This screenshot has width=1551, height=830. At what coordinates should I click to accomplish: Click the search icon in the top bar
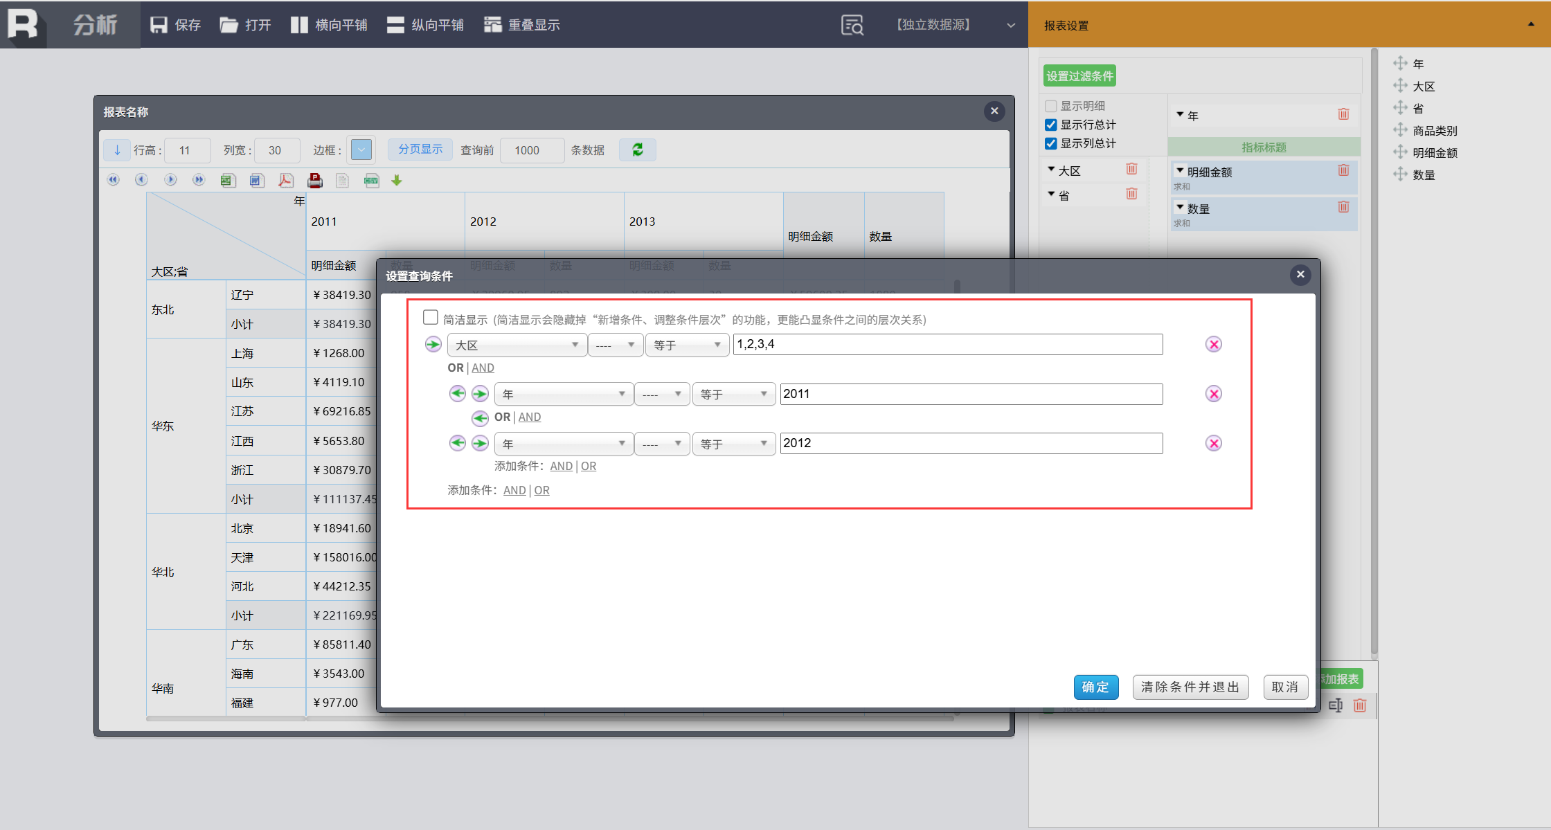click(x=852, y=25)
